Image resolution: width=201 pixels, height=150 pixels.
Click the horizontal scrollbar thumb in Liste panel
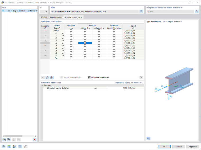[x=13, y=136]
